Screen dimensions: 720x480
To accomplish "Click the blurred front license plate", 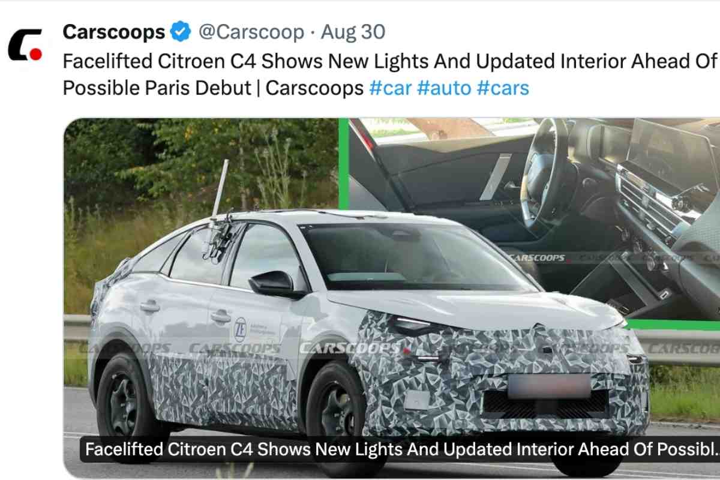I will (549, 386).
